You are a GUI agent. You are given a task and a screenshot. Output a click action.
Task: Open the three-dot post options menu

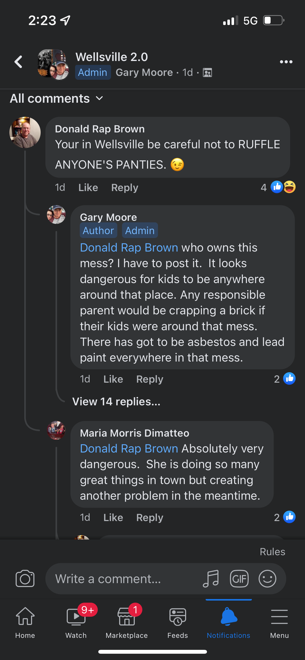(286, 62)
